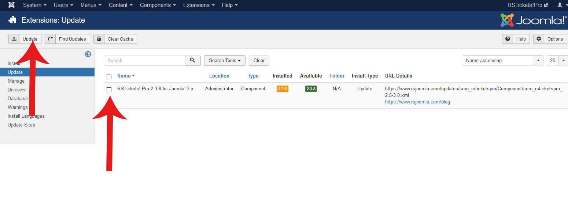Click the 'Update' install type cell
568x219 pixels.
point(365,89)
